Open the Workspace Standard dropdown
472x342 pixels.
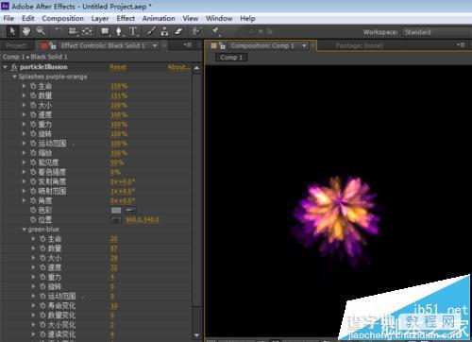pyautogui.click(x=437, y=32)
